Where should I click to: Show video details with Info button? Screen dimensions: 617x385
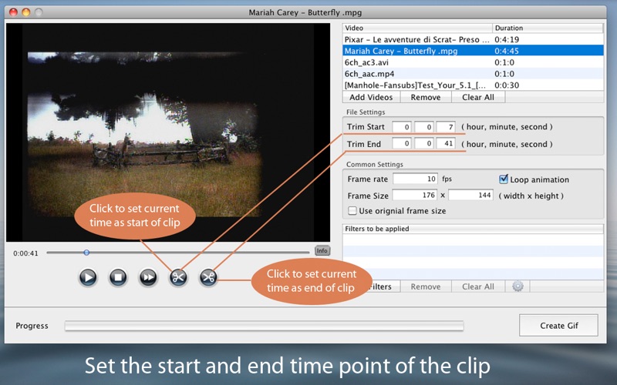322,251
